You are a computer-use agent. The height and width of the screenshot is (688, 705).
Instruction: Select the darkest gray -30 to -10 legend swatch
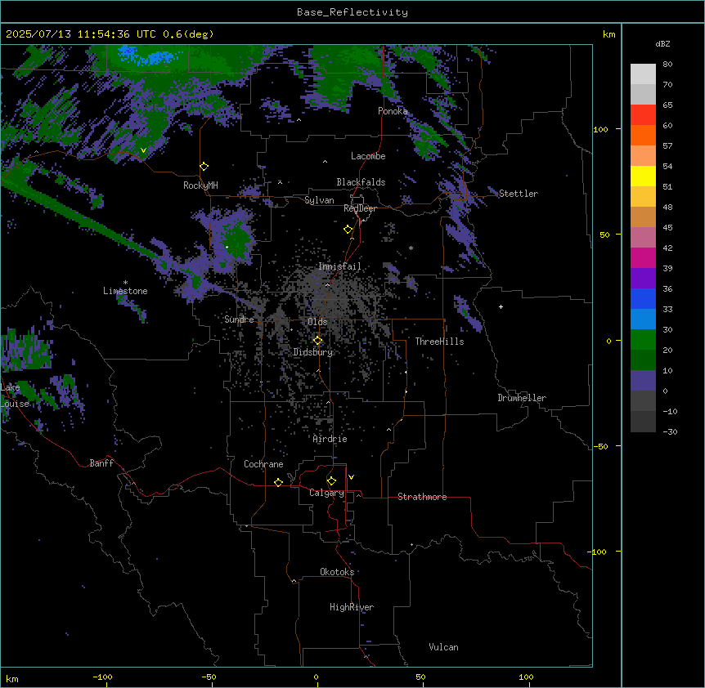click(643, 422)
